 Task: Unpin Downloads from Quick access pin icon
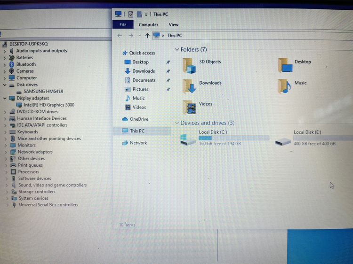point(168,71)
